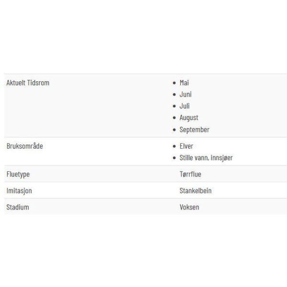Select the Mai list item
The height and width of the screenshot is (287, 287).
[x=184, y=83]
